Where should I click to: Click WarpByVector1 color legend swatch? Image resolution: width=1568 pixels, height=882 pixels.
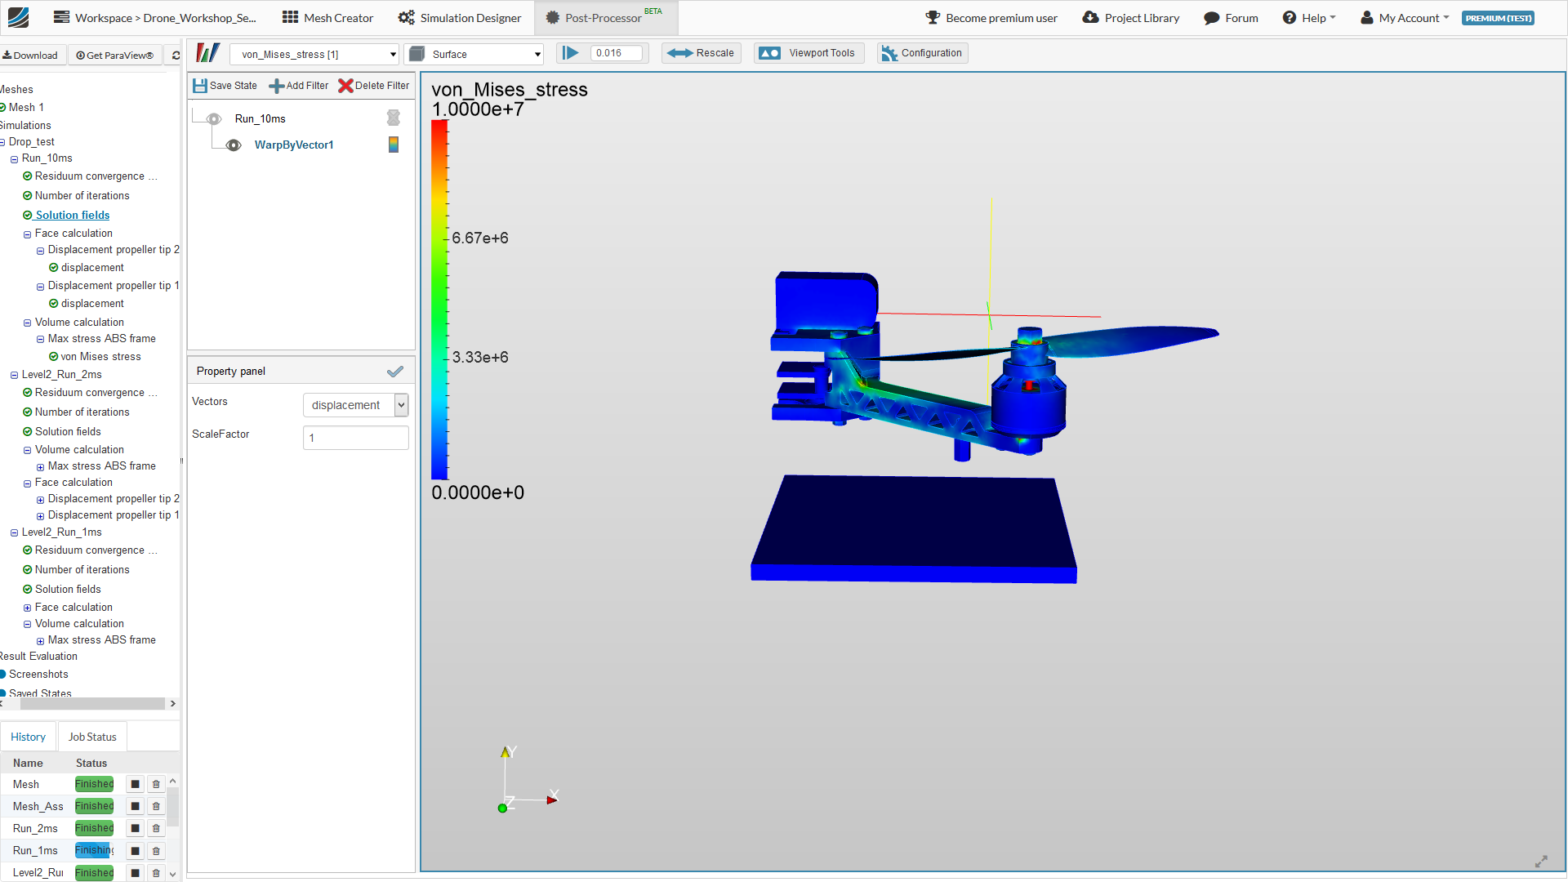click(x=394, y=145)
